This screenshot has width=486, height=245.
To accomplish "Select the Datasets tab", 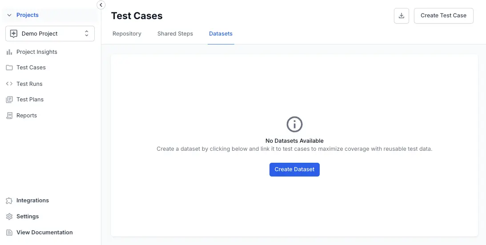I will point(221,34).
